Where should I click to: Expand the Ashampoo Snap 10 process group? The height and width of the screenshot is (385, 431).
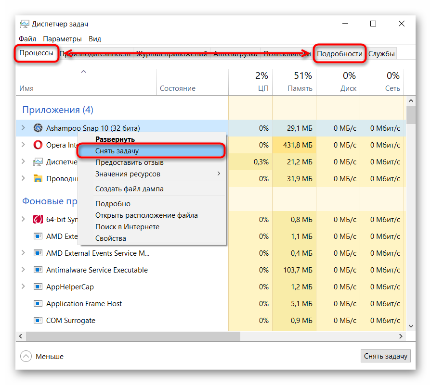(x=23, y=128)
